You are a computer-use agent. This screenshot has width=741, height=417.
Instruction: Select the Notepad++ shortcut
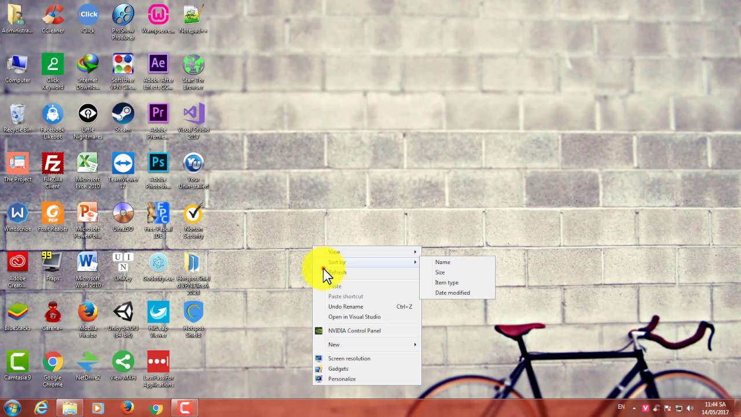coord(193,19)
